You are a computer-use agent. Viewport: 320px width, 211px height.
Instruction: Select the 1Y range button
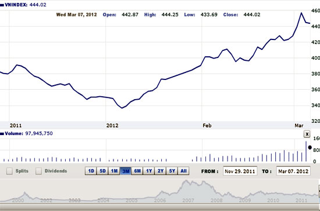click(x=149, y=171)
